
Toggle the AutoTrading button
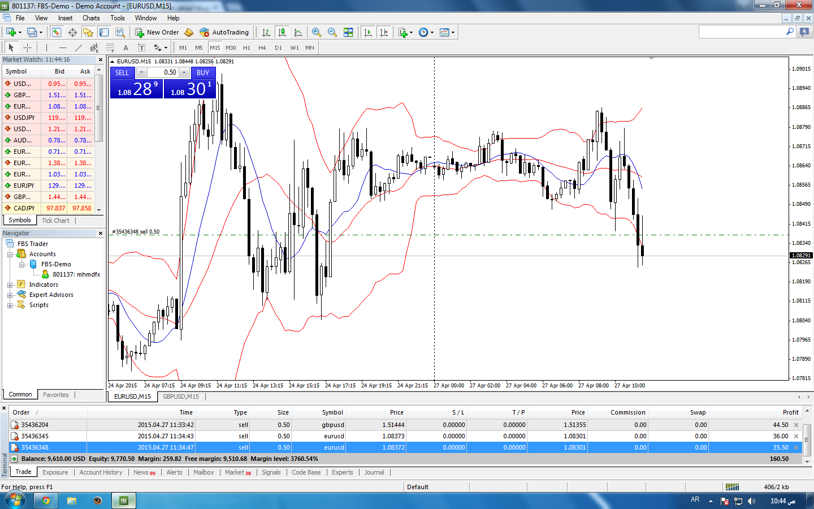[224, 32]
